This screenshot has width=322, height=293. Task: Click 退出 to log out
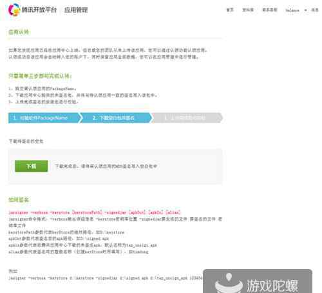[x=315, y=10]
